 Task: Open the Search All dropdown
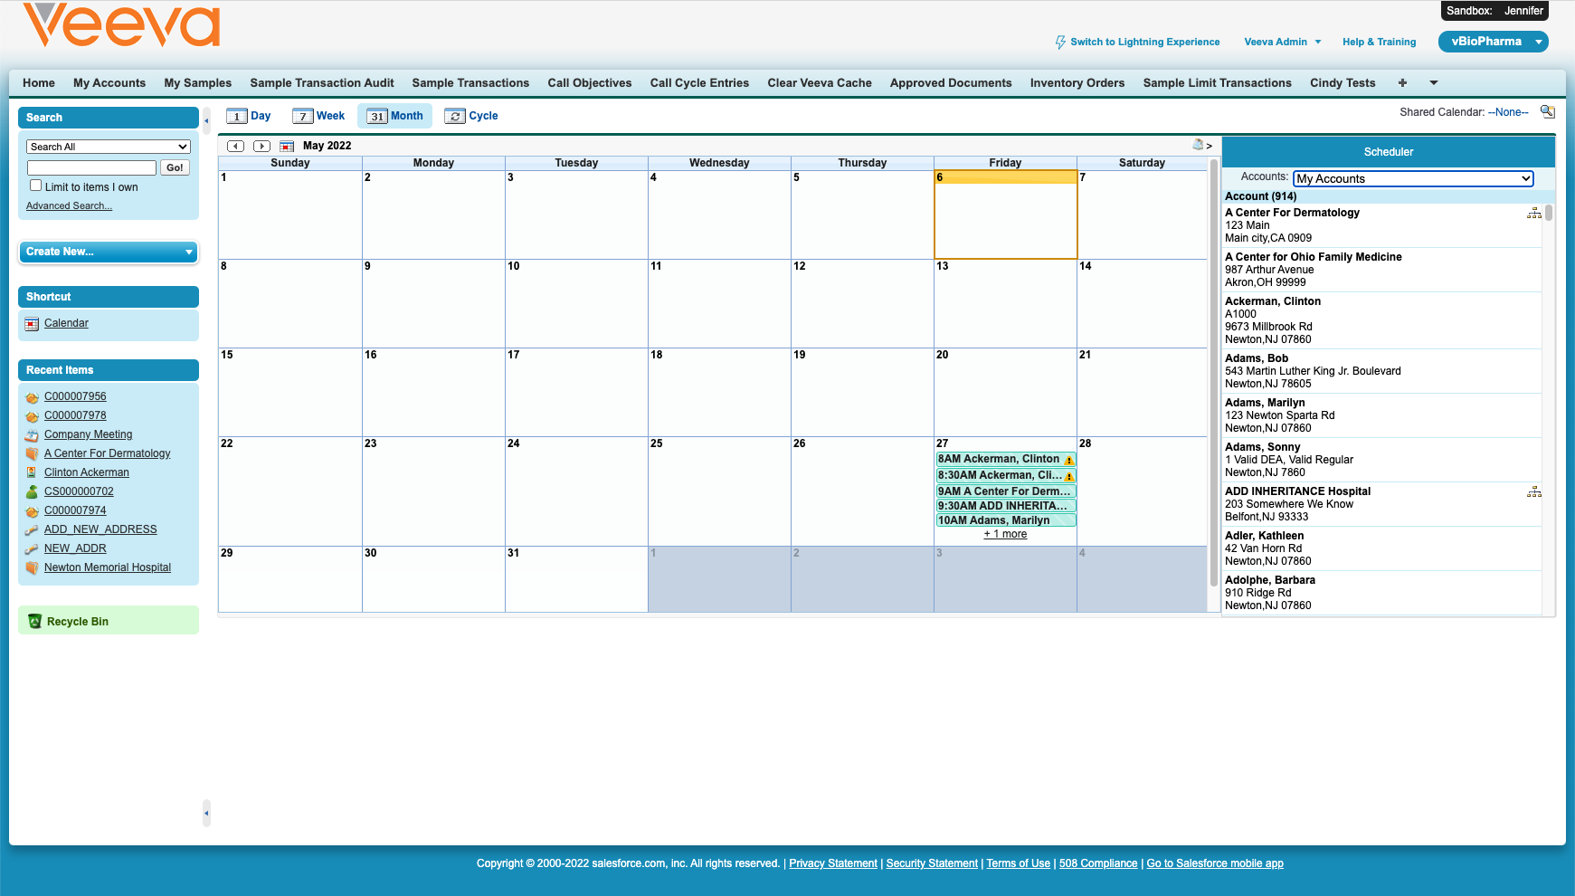tap(109, 147)
